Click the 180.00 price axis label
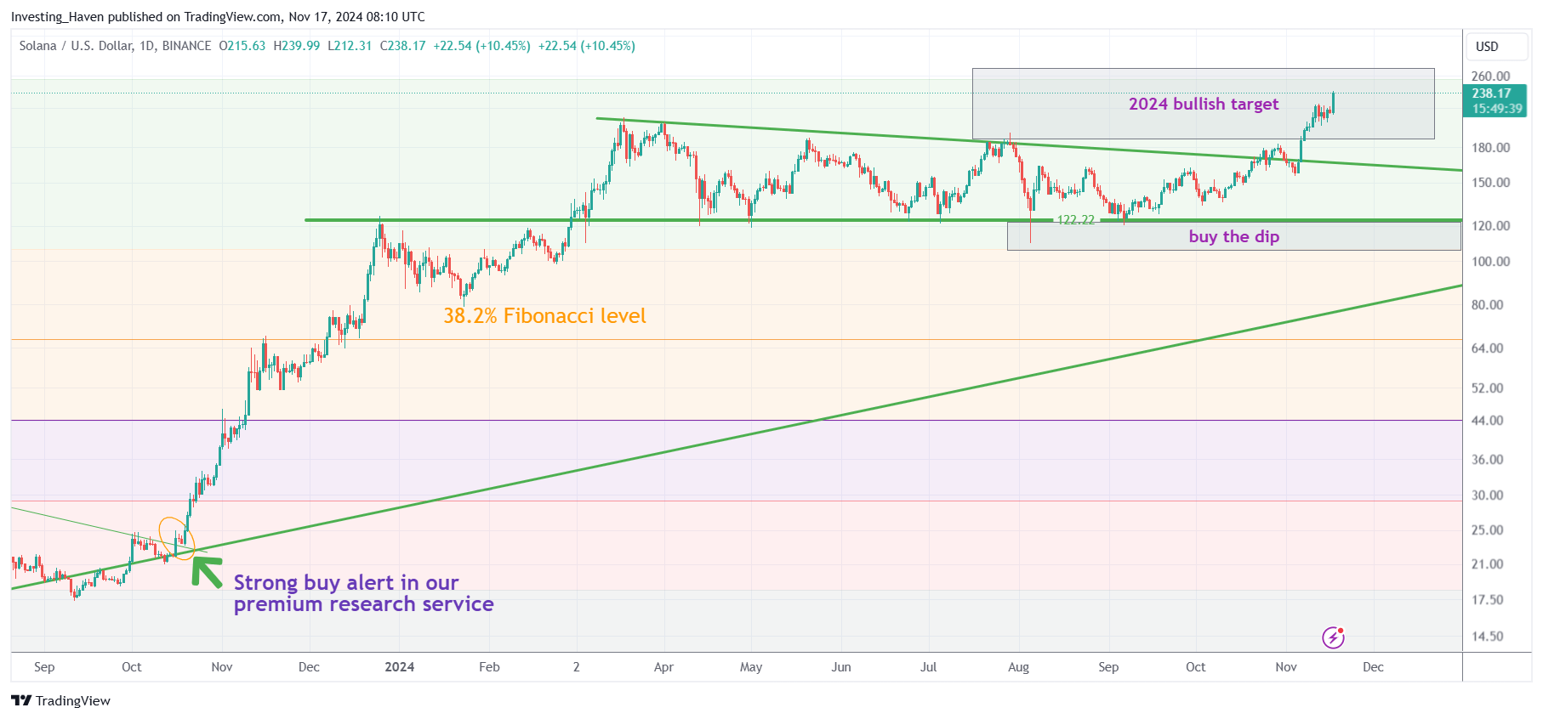Image resolution: width=1543 pixels, height=719 pixels. pyautogui.click(x=1491, y=147)
